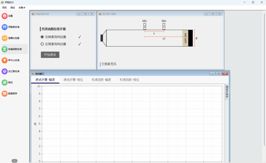Click the sample block in tube diagram

(185, 38)
